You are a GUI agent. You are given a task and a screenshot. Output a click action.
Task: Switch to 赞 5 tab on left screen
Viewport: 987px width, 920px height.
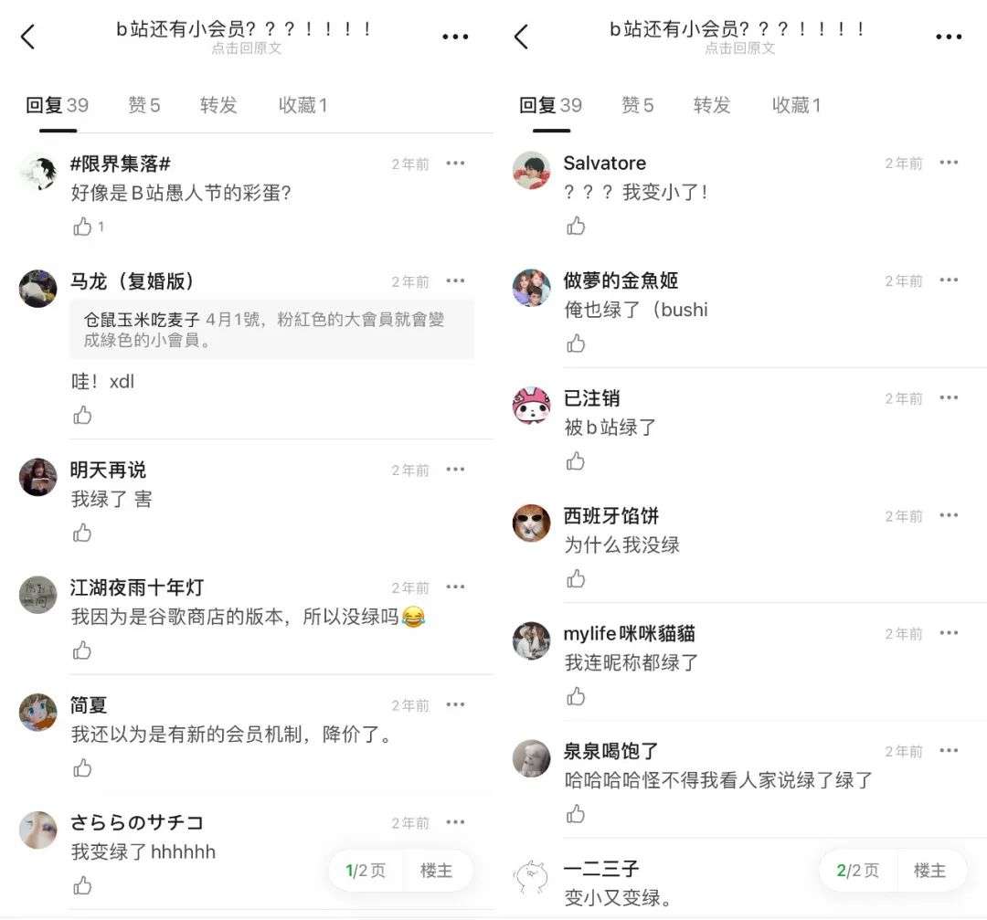click(x=144, y=105)
